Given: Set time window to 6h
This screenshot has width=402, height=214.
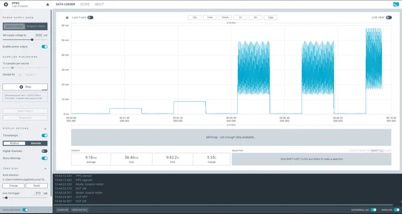Looking at the screenshot, I should (255, 17).
